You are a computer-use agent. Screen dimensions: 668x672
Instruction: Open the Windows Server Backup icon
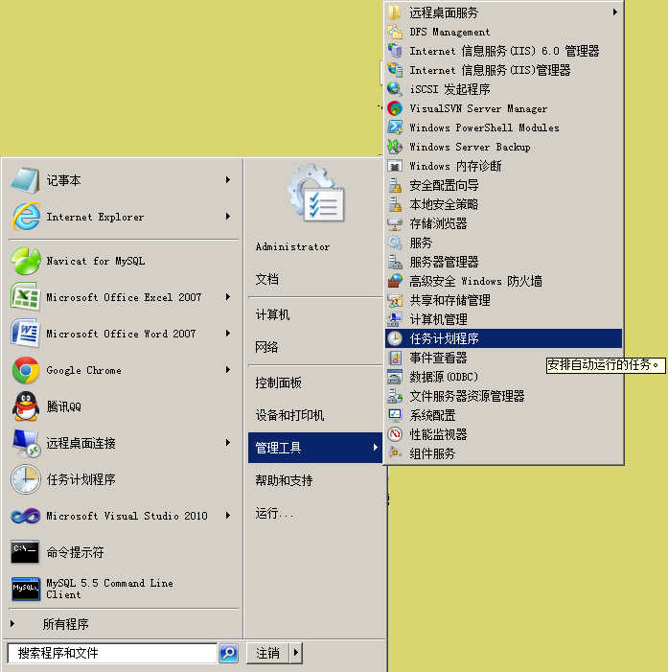coord(395,147)
